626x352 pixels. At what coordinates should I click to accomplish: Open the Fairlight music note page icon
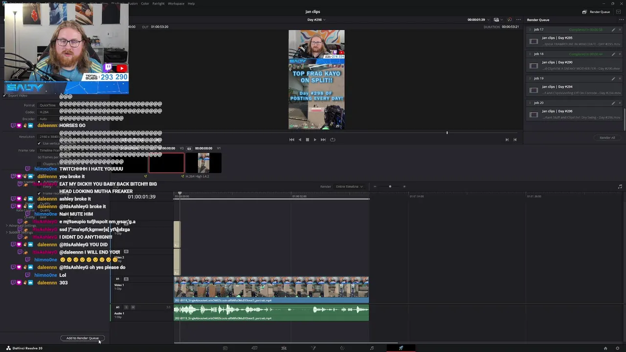pyautogui.click(x=372, y=348)
